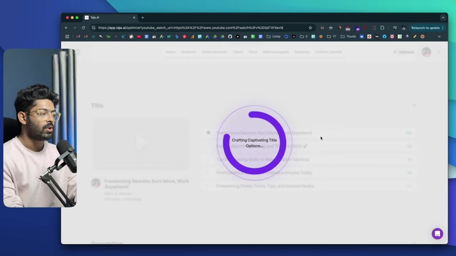Viewport: 456px width, 256px height.
Task: Click the browser forward arrow
Action: point(75,28)
